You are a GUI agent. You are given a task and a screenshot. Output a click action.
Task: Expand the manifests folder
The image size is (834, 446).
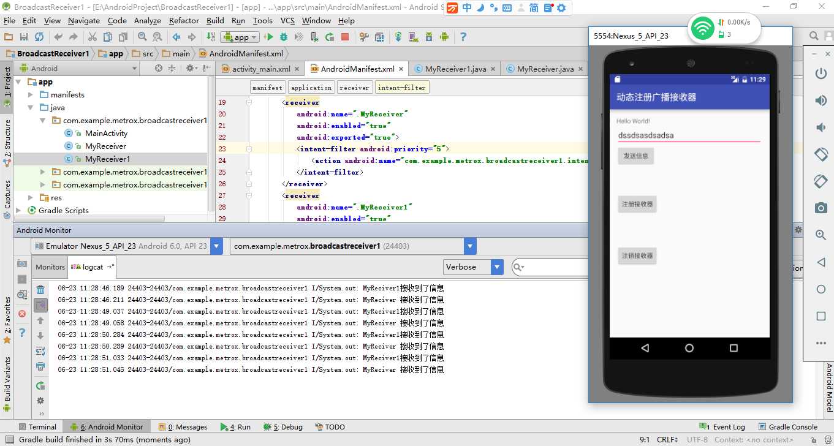pyautogui.click(x=31, y=95)
